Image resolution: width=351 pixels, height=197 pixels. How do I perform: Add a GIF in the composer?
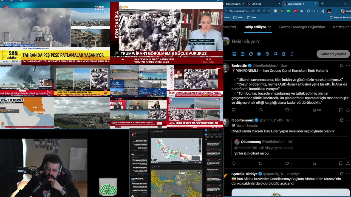[242, 54]
